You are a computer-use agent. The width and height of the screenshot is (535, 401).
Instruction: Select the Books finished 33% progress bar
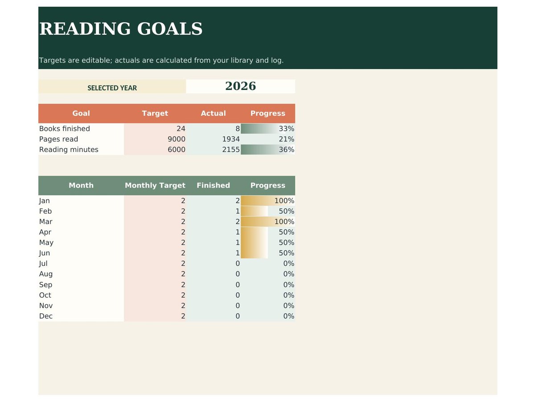pos(268,129)
